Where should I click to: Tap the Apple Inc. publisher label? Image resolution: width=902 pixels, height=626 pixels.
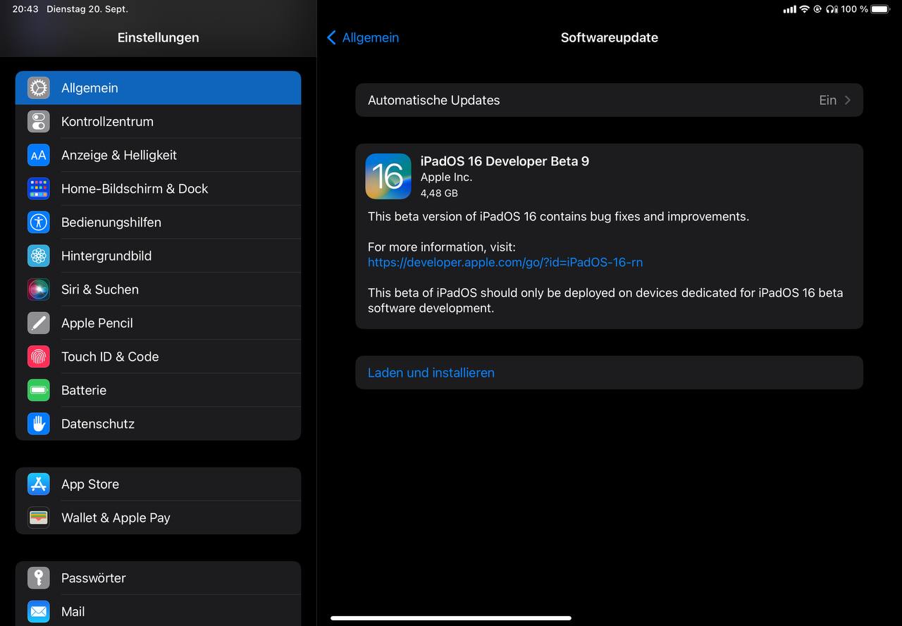[446, 177]
